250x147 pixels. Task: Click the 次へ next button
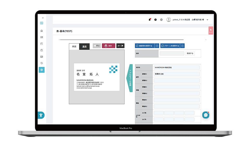pos(120,46)
